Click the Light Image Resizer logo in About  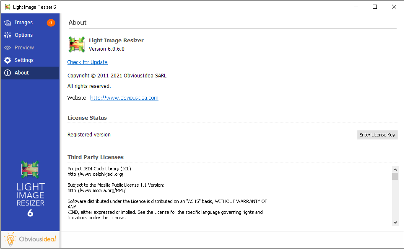pyautogui.click(x=77, y=45)
